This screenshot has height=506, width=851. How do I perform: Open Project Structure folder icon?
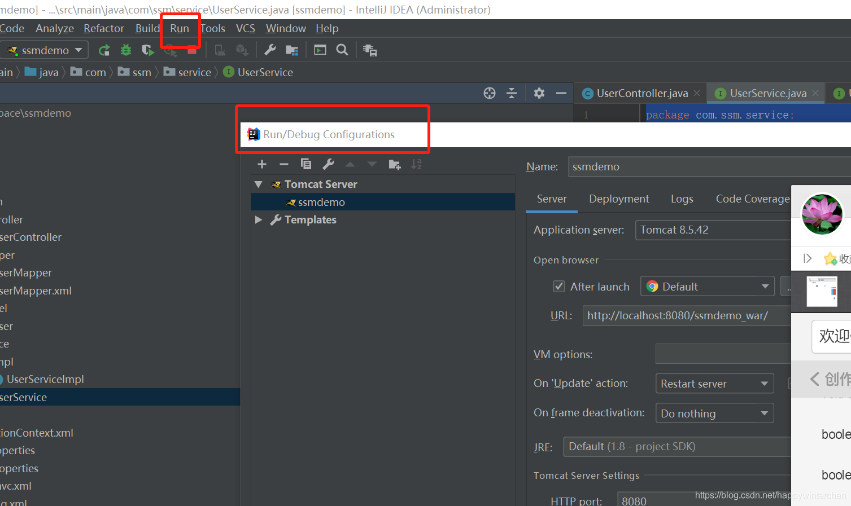292,50
